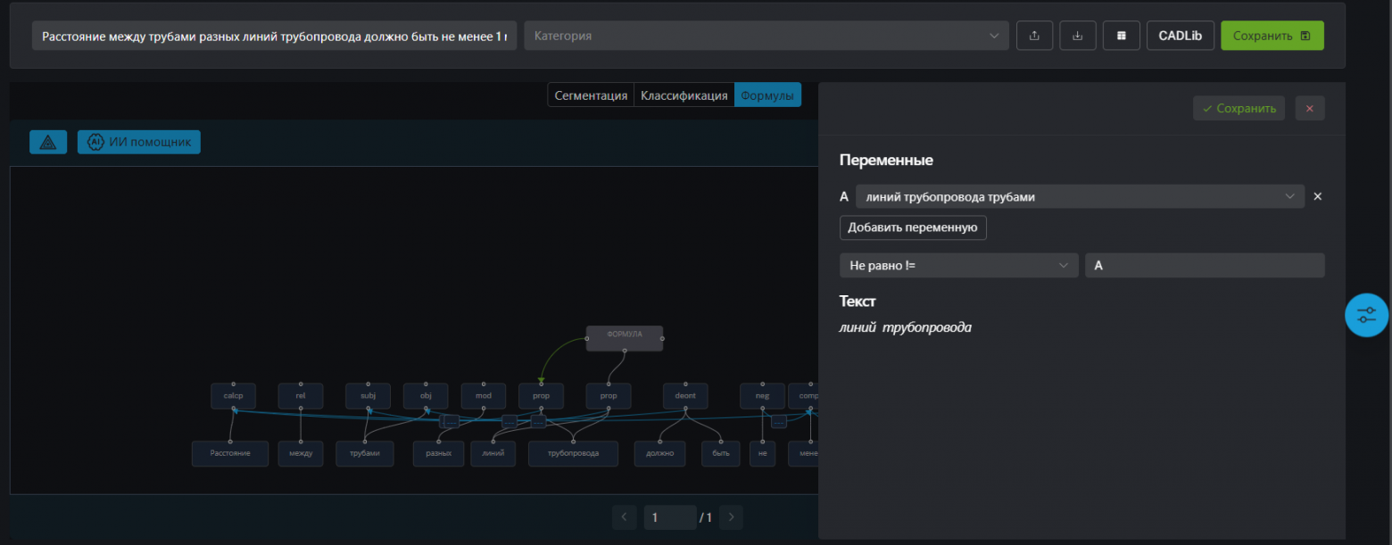
Task: Click the трубами word node
Action: (365, 453)
